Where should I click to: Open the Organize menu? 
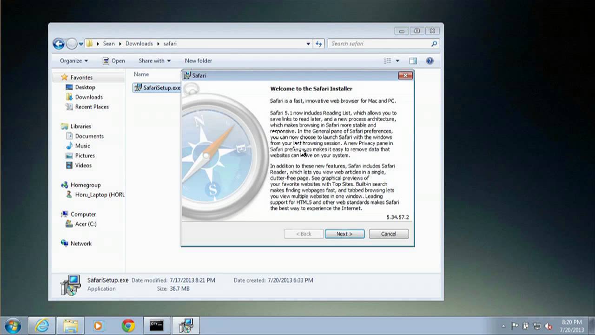click(x=73, y=61)
